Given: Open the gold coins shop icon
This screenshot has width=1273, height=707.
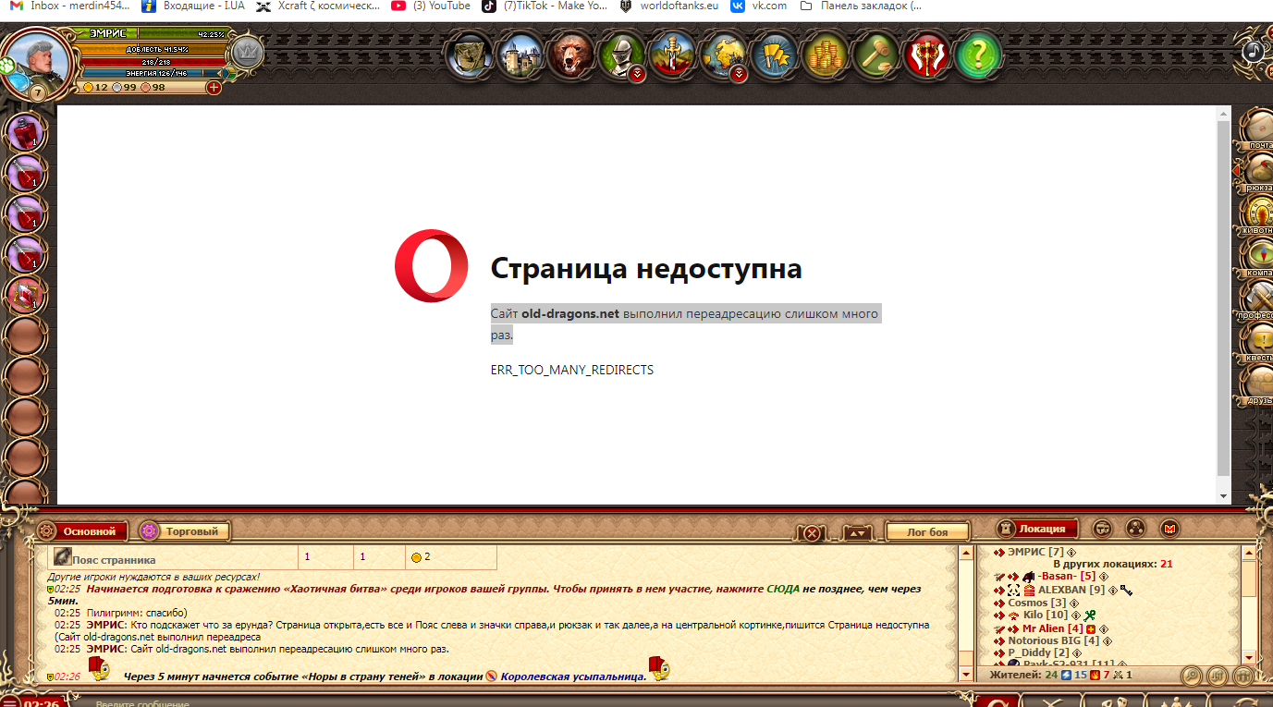Looking at the screenshot, I should [x=825, y=56].
